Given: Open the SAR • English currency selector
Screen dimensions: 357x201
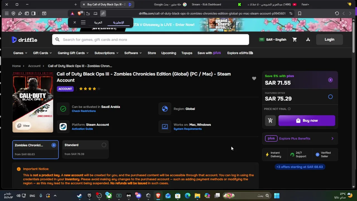Looking at the screenshot, I should pyautogui.click(x=273, y=40).
